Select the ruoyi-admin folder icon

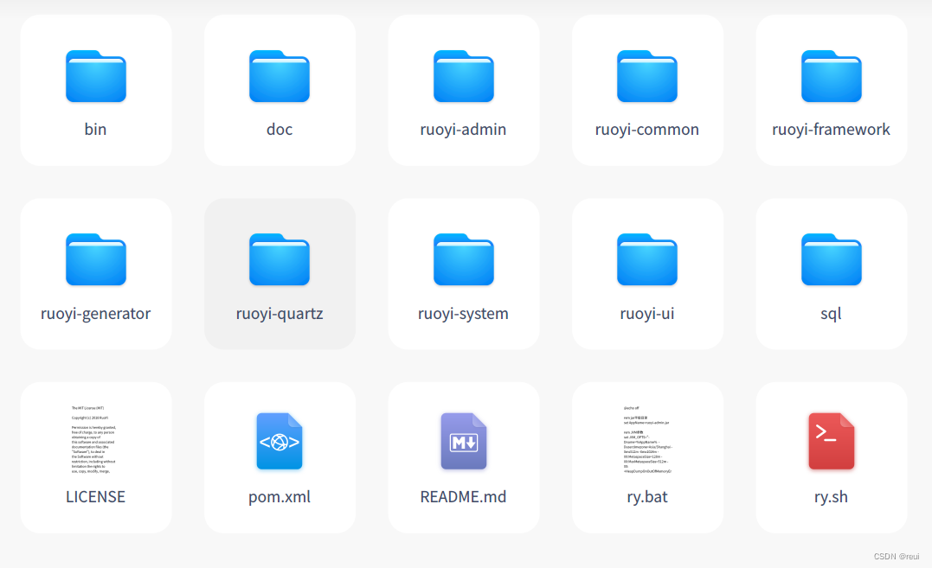[x=464, y=76]
